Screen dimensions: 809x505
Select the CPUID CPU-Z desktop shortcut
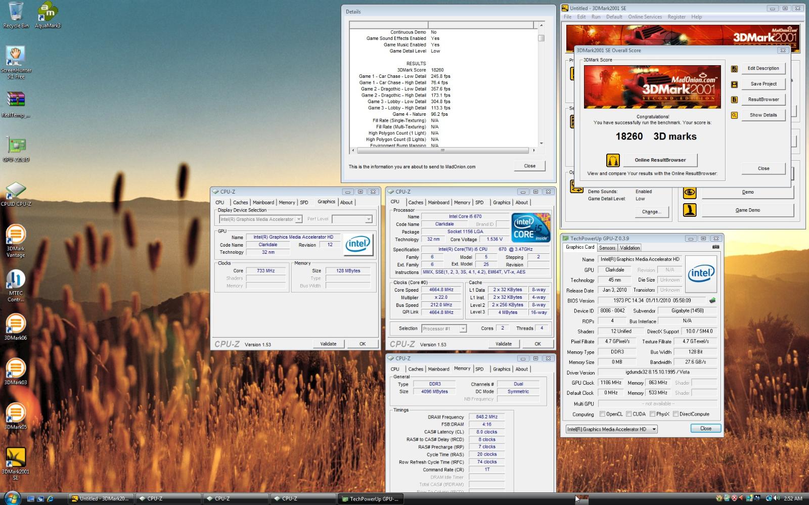click(16, 194)
